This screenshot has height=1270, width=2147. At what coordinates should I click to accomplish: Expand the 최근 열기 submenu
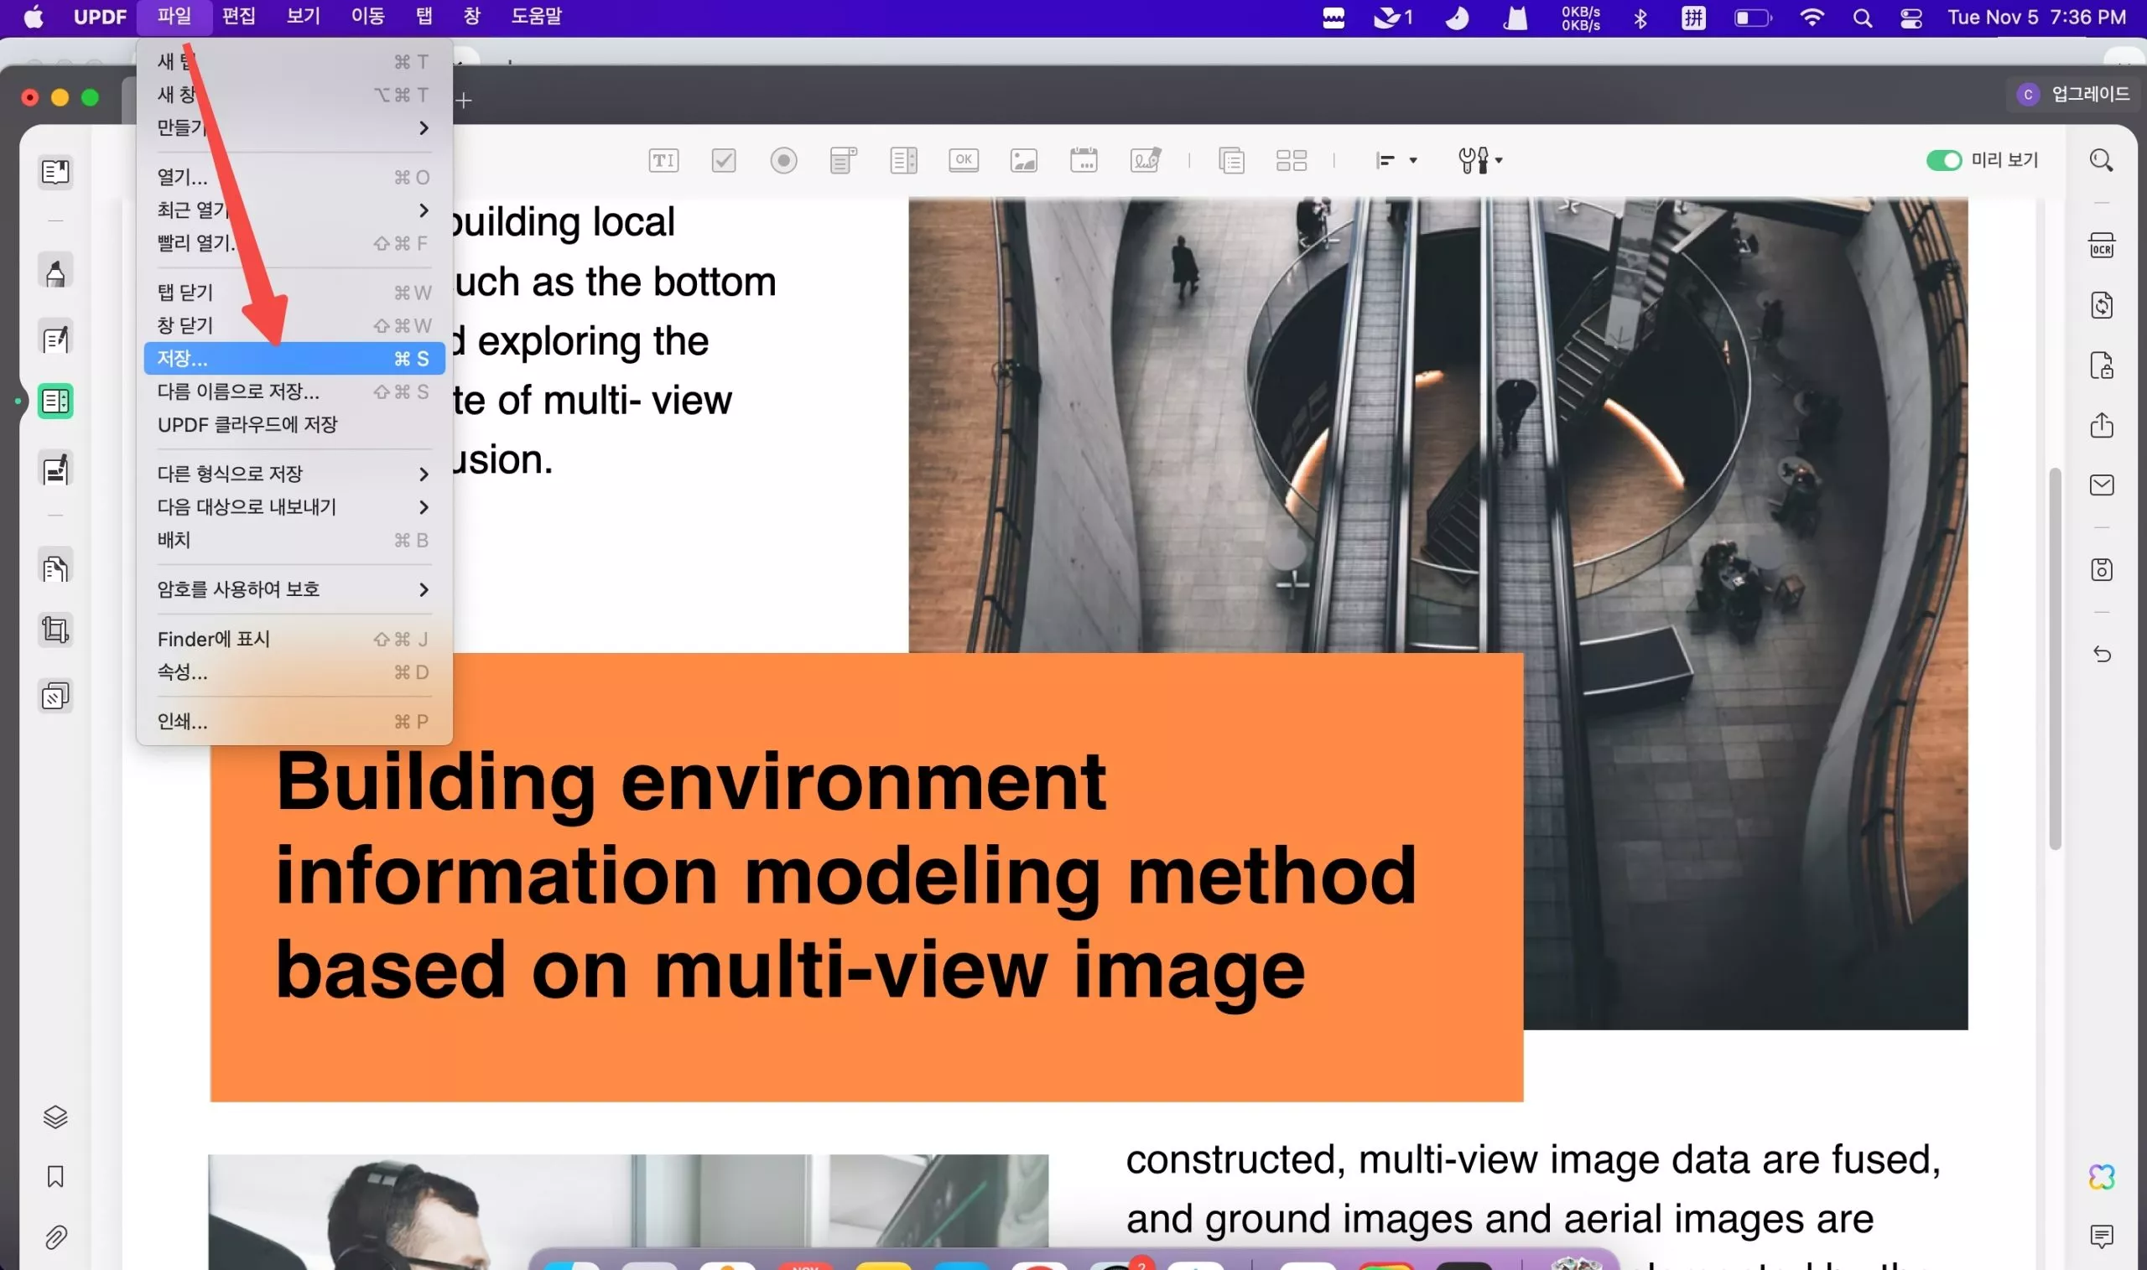(x=294, y=210)
